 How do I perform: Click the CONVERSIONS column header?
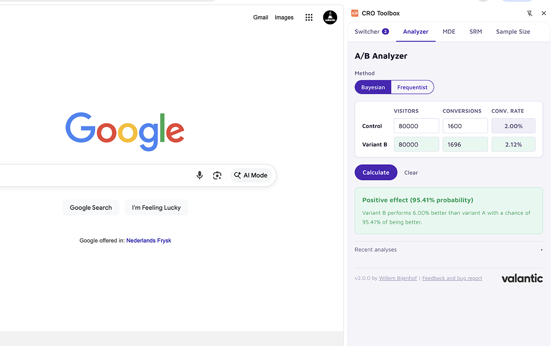point(462,111)
